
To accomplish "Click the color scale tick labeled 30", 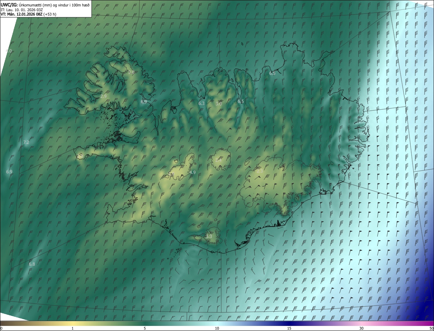I will coord(361,328).
